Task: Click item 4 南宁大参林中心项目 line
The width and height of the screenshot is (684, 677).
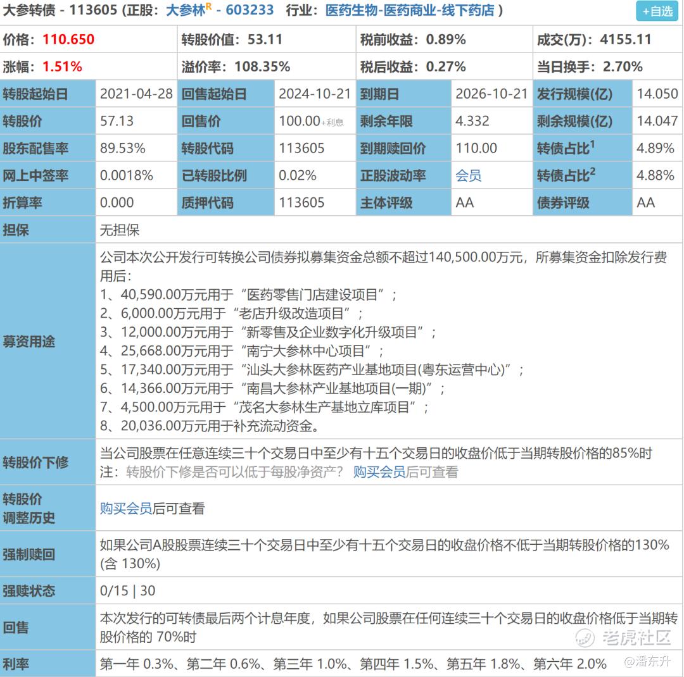Action: point(242,351)
